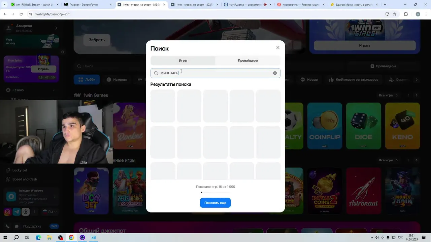Viewport: 431px width, 242px height.
Task: Open the Instagram social icon
Action: click(x=7, y=212)
